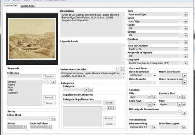Click the Panorama d'Alger photo thumbnail

(x=32, y=39)
